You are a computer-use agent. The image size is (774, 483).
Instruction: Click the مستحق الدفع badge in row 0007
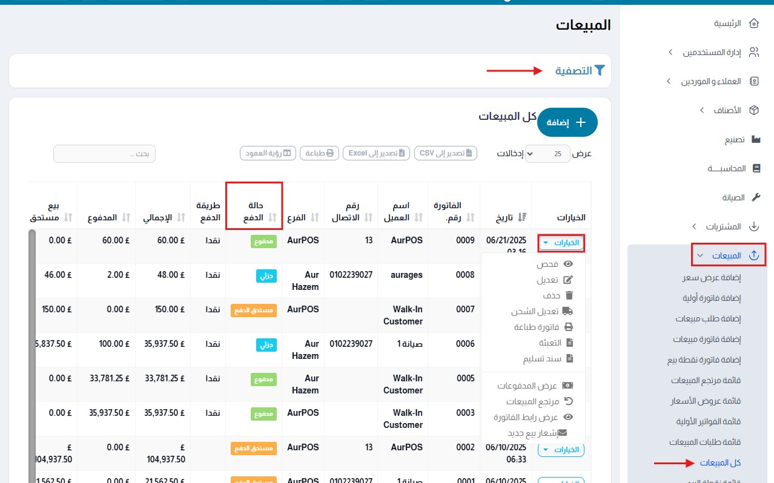tap(254, 310)
